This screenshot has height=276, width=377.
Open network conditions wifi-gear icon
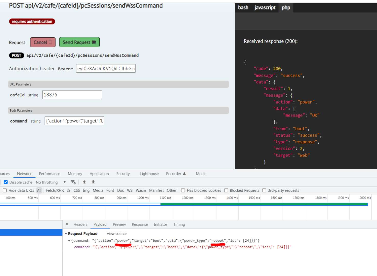point(73,182)
